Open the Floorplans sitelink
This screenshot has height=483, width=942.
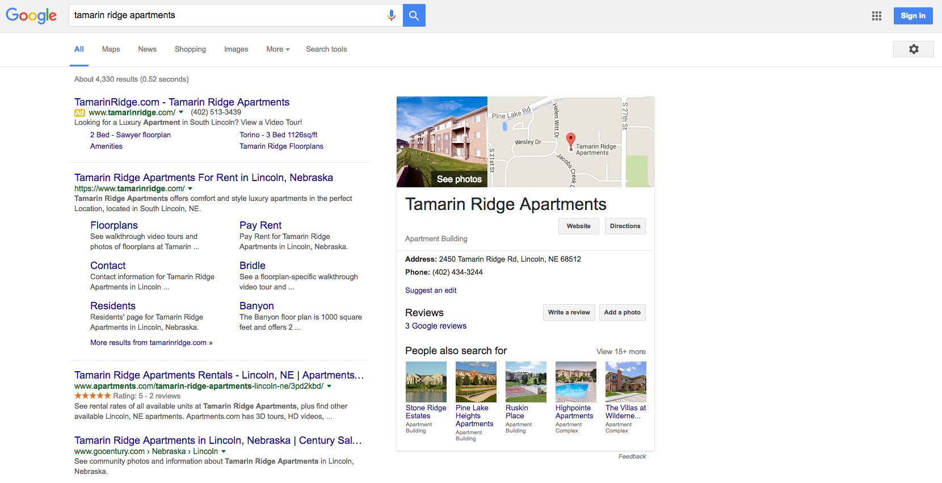[114, 225]
